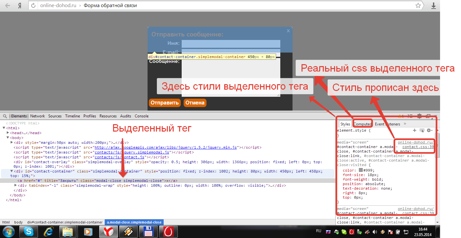Open the Audits panel

(126, 116)
